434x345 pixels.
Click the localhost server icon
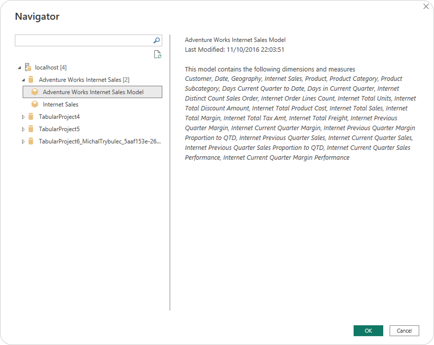pos(28,68)
